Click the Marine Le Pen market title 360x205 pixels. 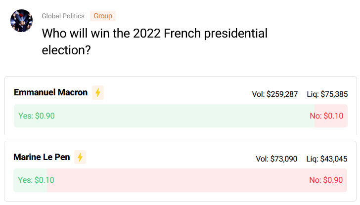point(42,157)
